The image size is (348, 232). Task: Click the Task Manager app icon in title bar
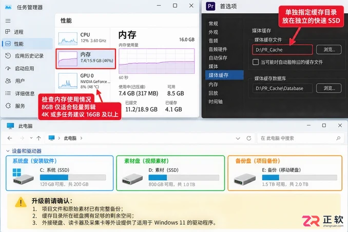coord(8,7)
